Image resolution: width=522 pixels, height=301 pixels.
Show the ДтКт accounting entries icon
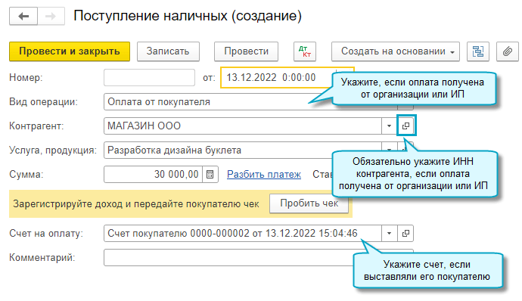[x=305, y=51]
